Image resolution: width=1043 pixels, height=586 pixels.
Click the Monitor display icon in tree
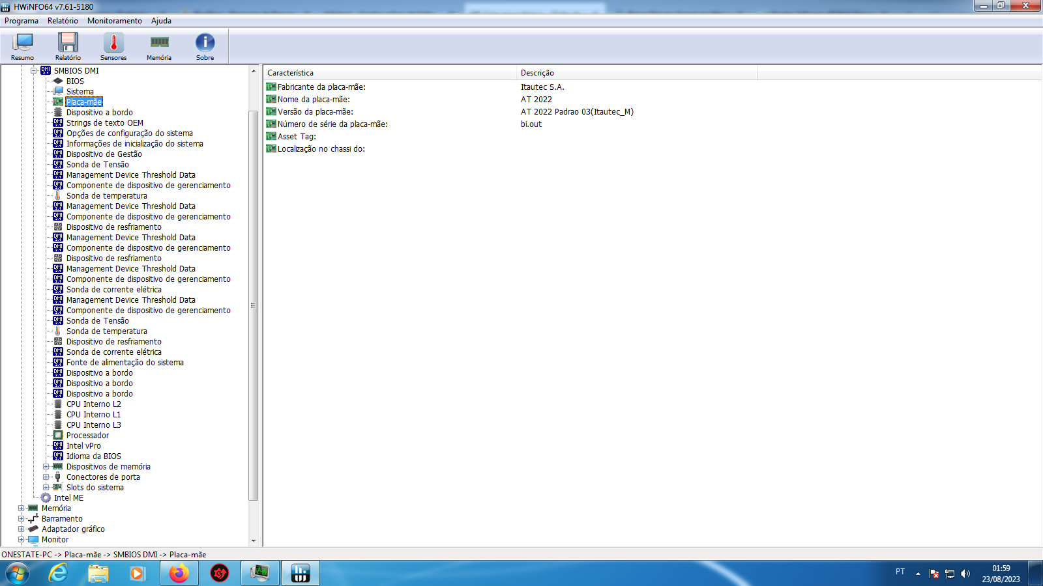click(33, 540)
